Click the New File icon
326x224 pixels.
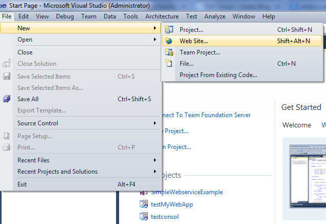click(x=169, y=64)
